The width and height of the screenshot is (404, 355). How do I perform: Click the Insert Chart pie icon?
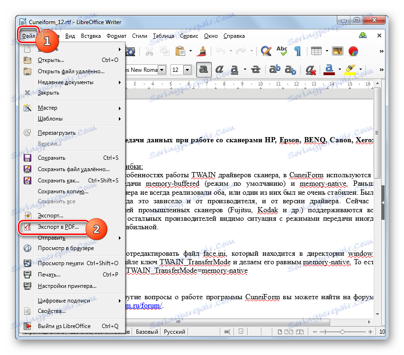(353, 51)
